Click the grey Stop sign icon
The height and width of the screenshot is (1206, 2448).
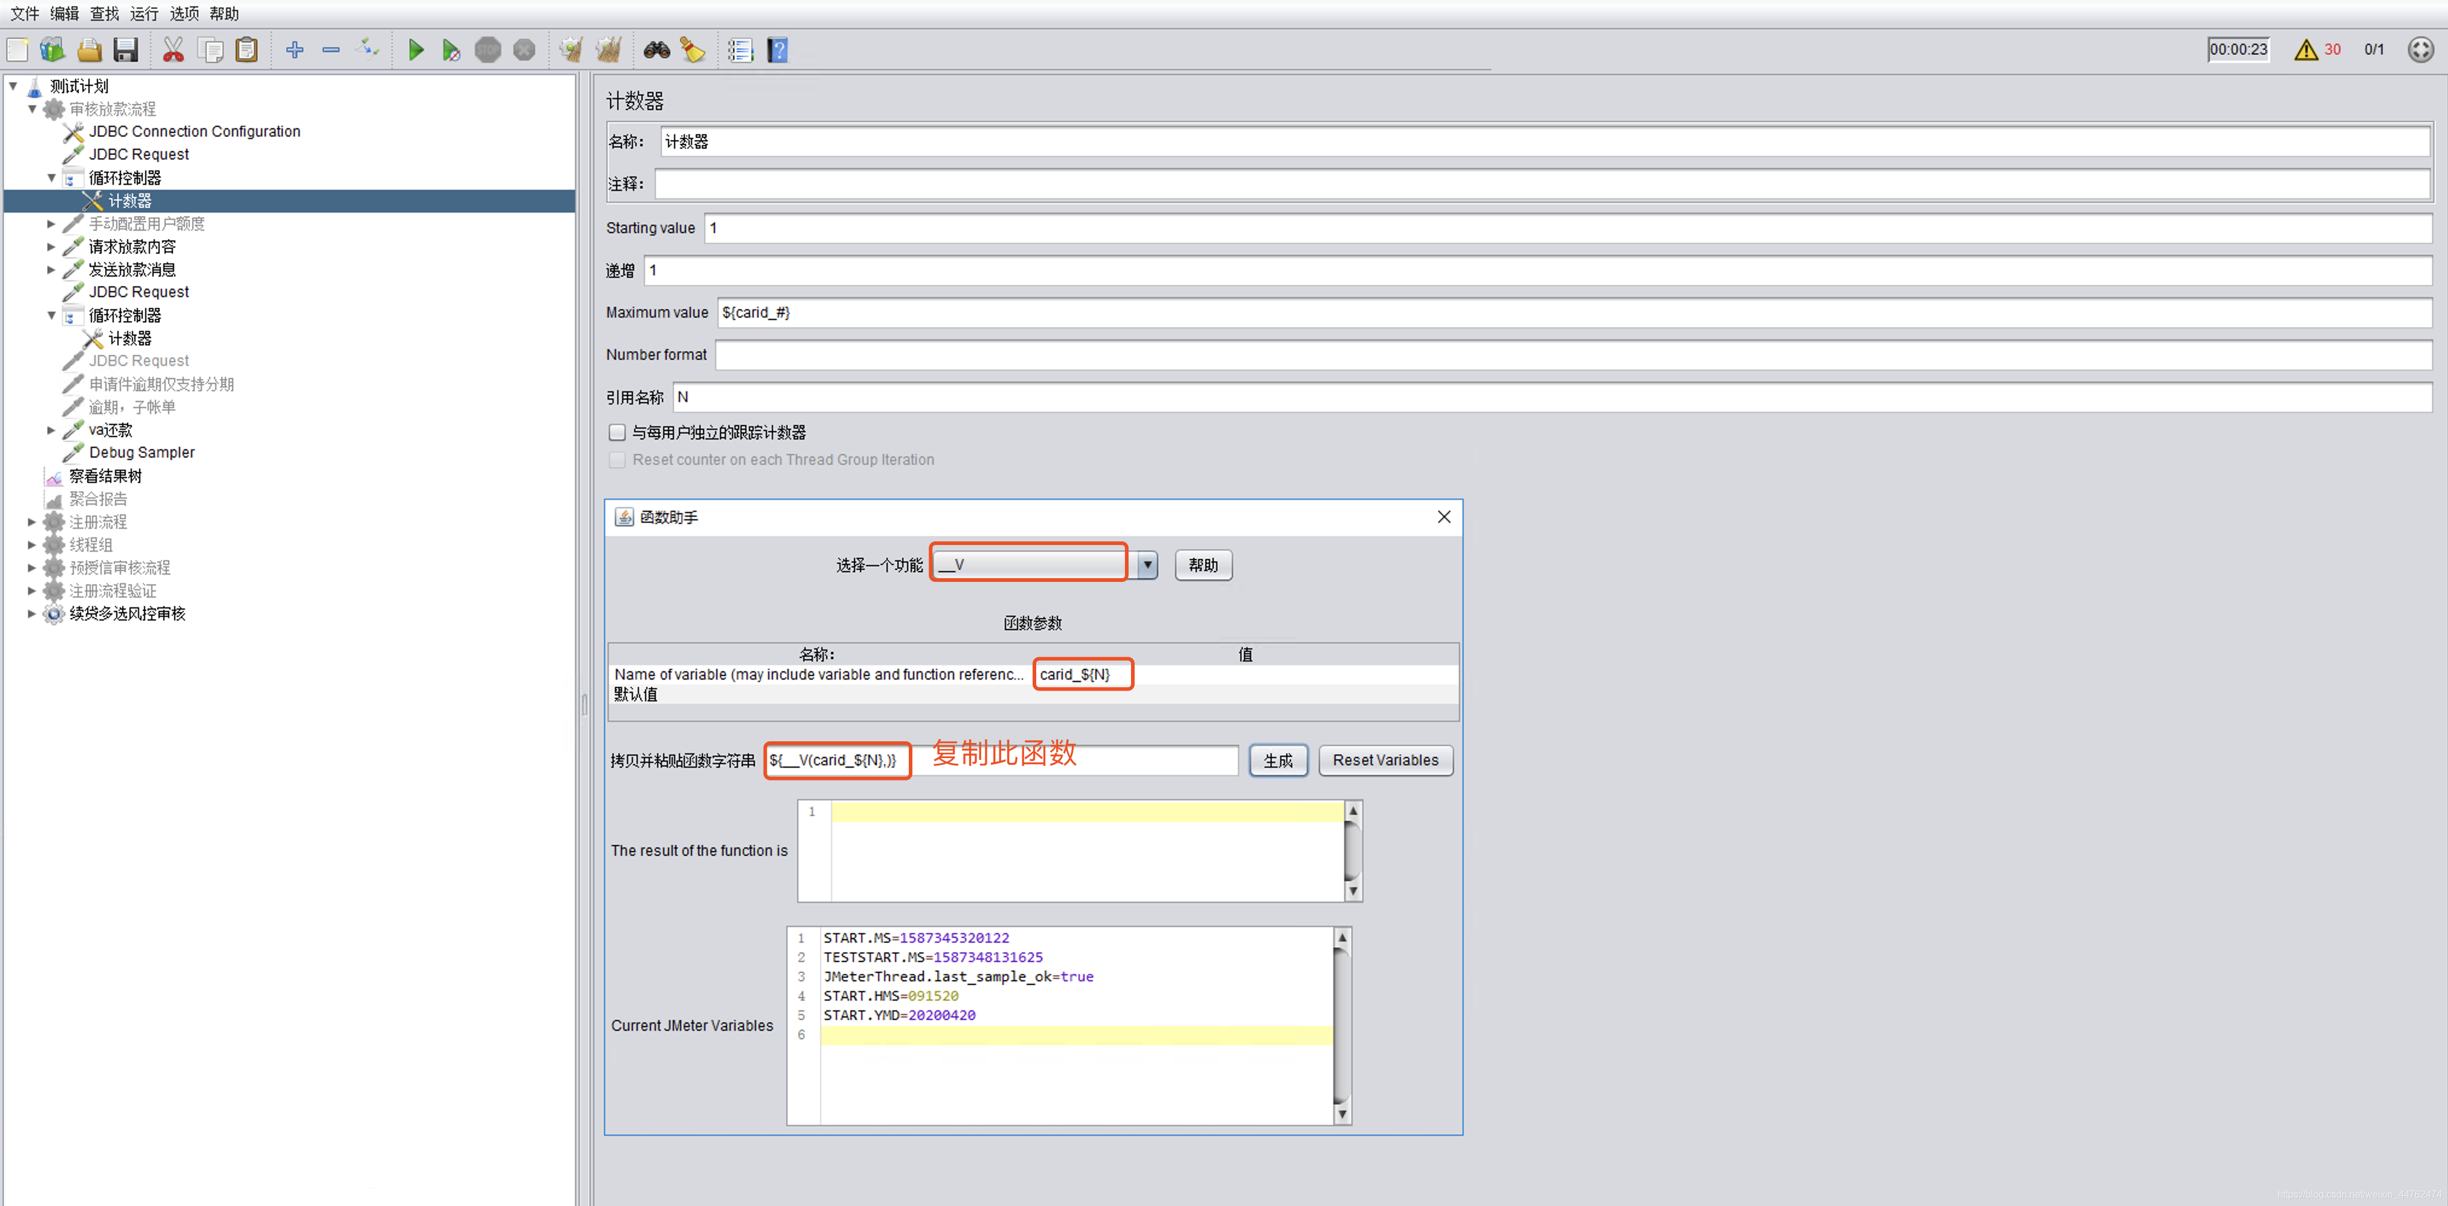click(x=487, y=49)
